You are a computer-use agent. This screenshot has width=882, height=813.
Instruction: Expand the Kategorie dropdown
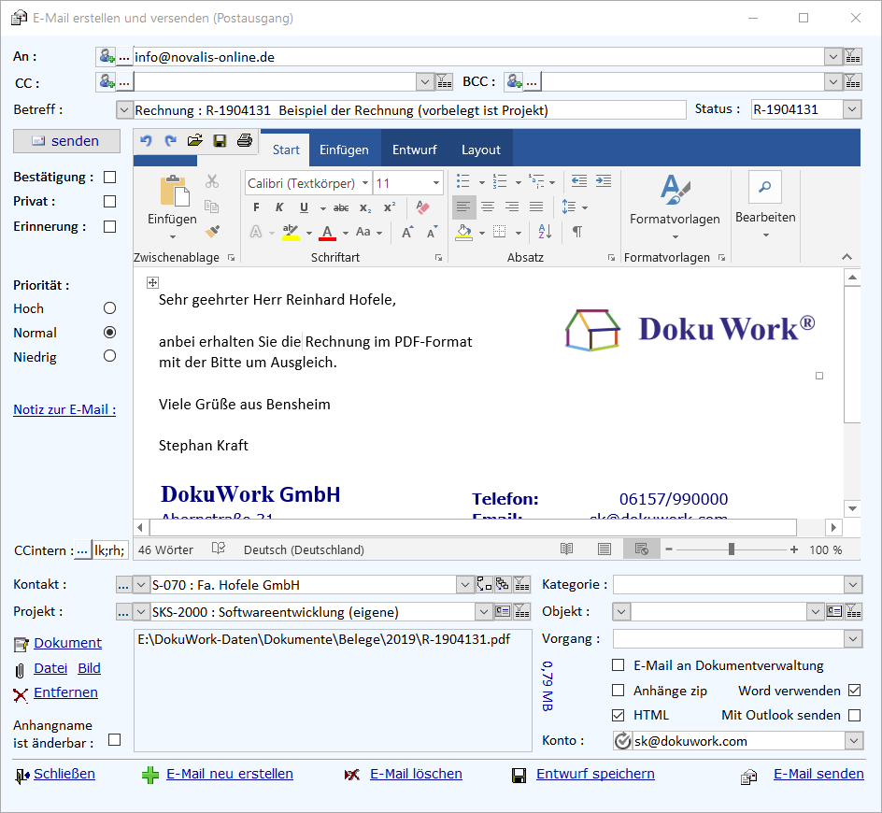pos(852,585)
